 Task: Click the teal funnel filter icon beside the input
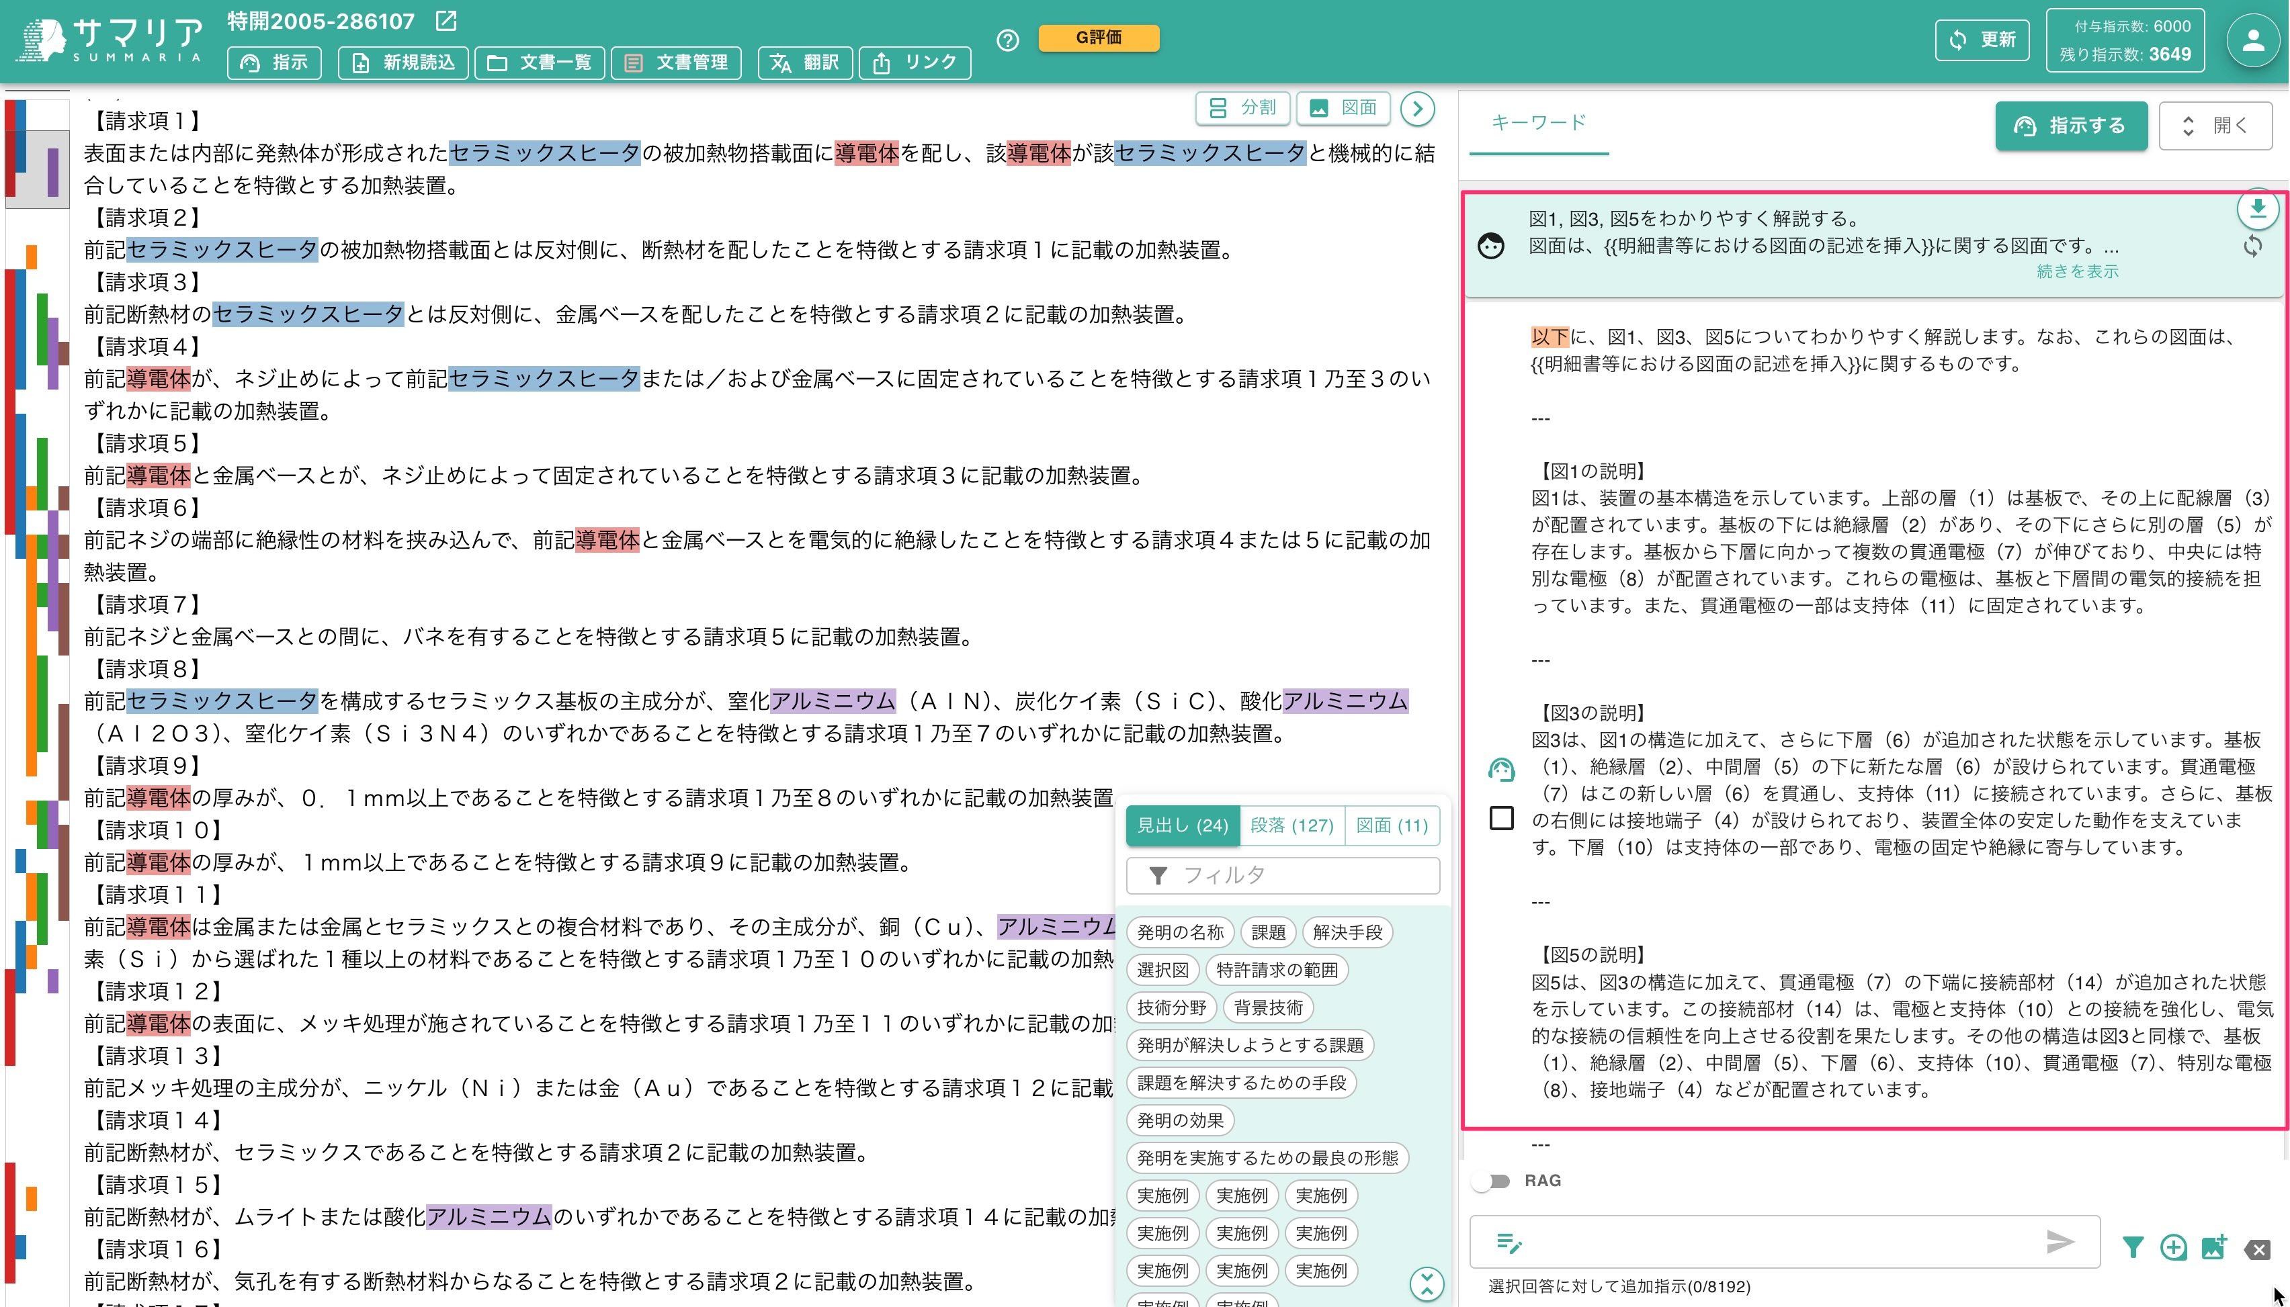[2133, 1247]
